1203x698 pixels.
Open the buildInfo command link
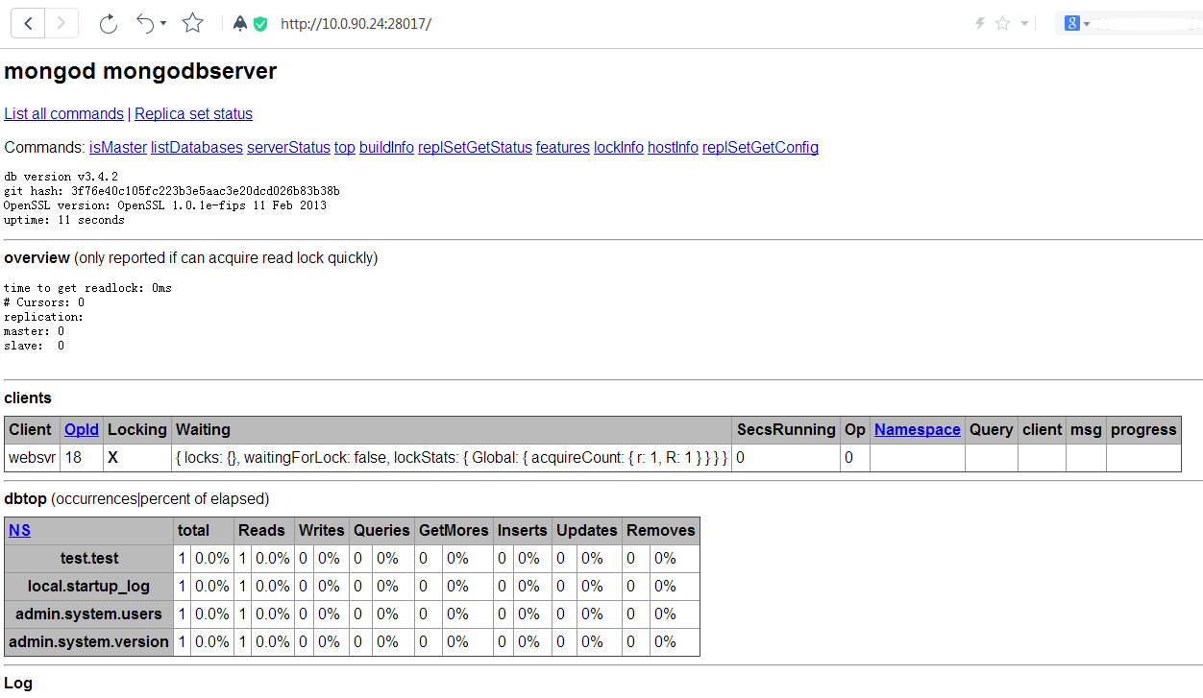tap(386, 147)
